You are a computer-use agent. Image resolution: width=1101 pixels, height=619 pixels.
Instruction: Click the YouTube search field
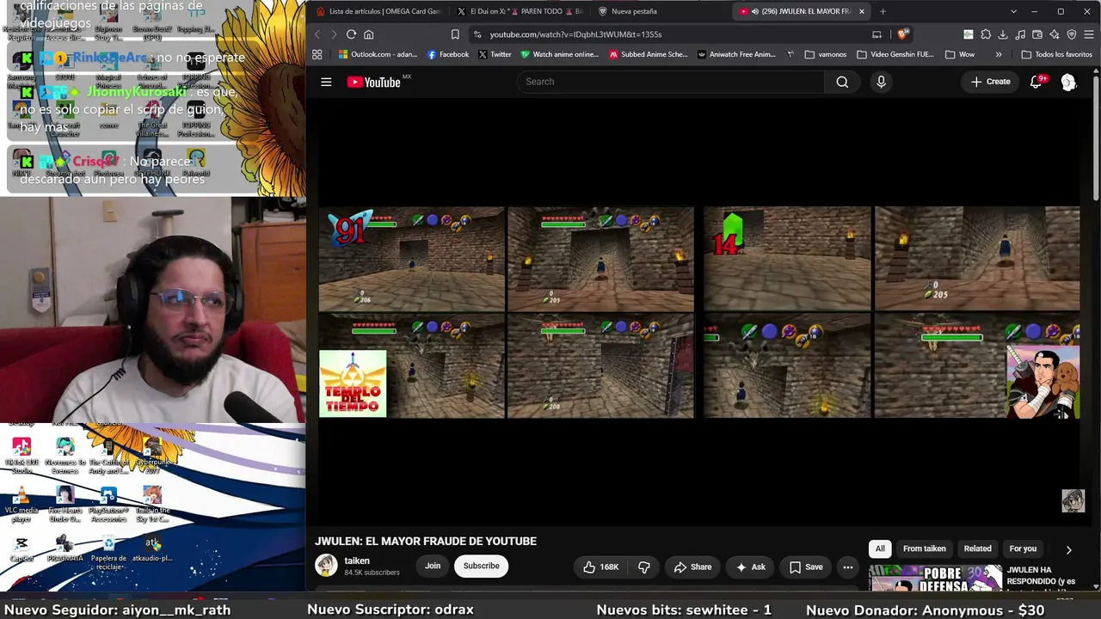tap(670, 82)
